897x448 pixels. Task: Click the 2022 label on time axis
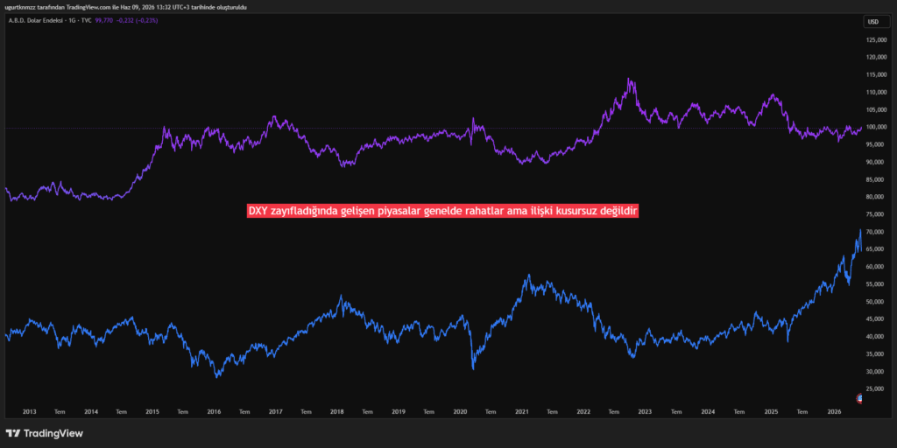(583, 411)
